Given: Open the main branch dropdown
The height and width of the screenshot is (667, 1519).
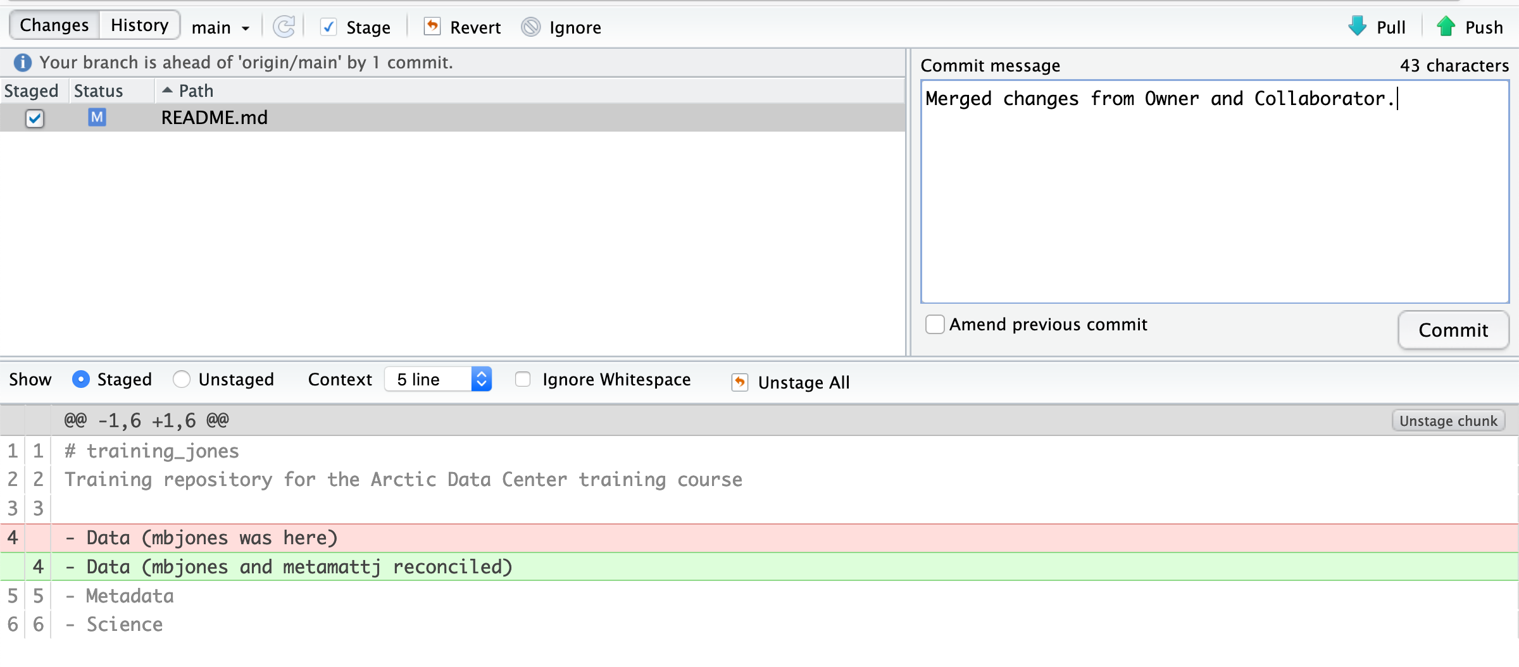Looking at the screenshot, I should tap(220, 27).
